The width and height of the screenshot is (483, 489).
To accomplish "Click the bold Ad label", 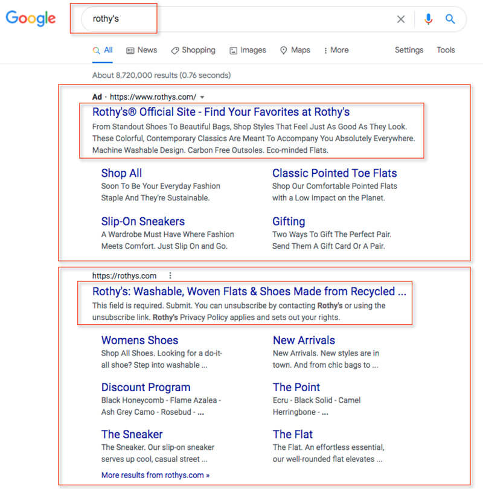I will point(97,97).
